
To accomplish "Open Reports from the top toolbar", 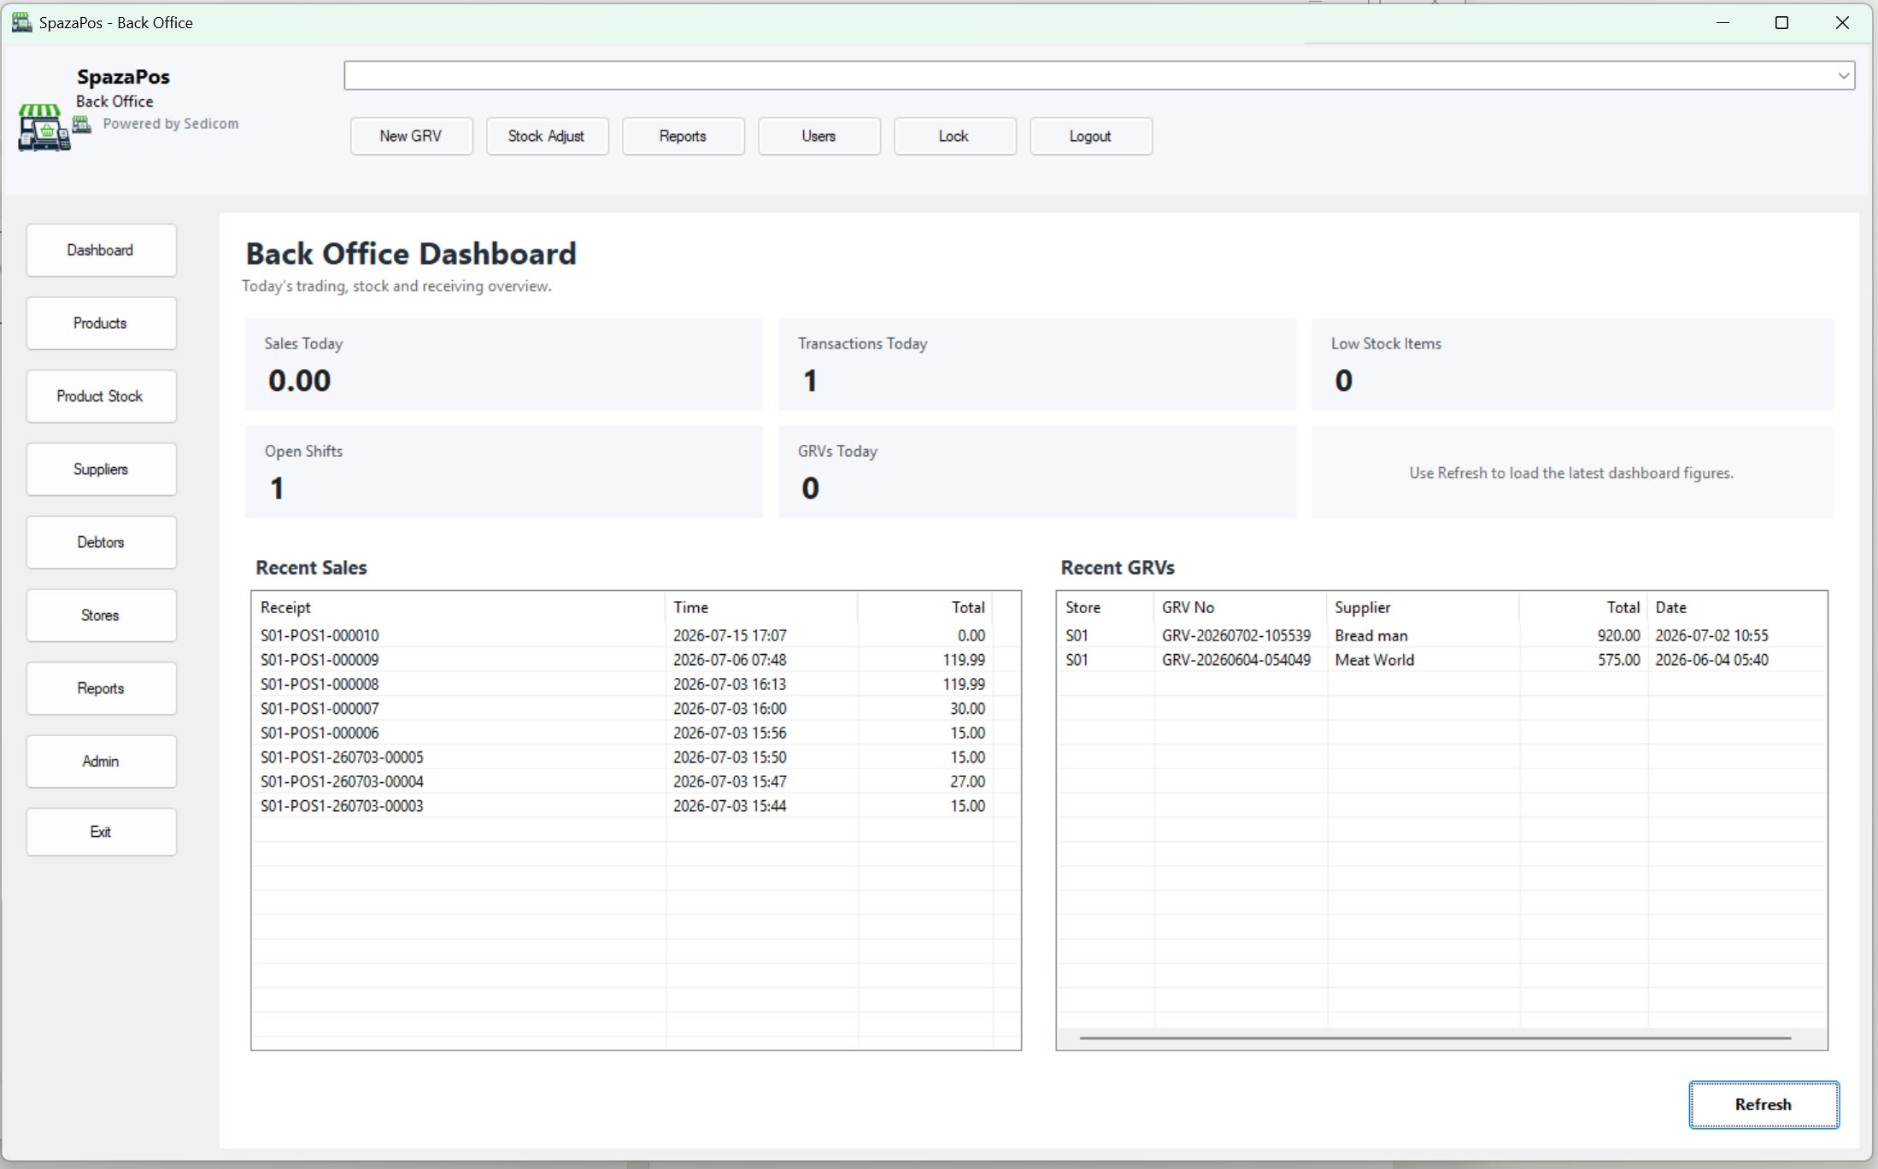I will pyautogui.click(x=683, y=137).
